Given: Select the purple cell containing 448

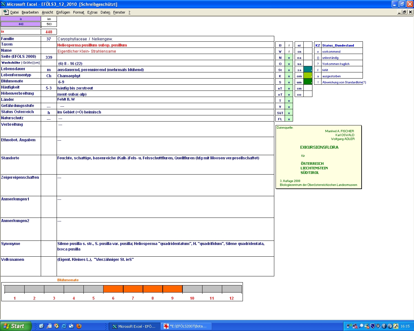Looking at the screenshot, I should tap(21, 24).
